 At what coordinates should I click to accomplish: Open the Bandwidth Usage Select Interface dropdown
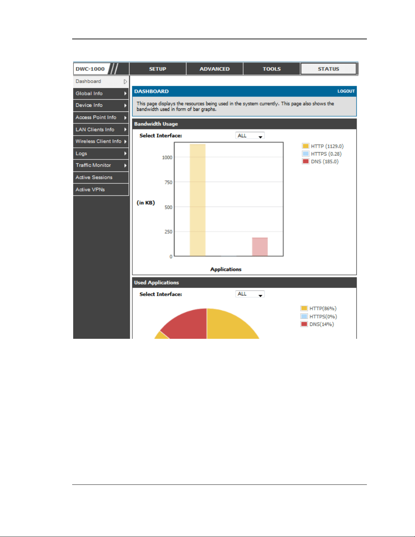250,136
